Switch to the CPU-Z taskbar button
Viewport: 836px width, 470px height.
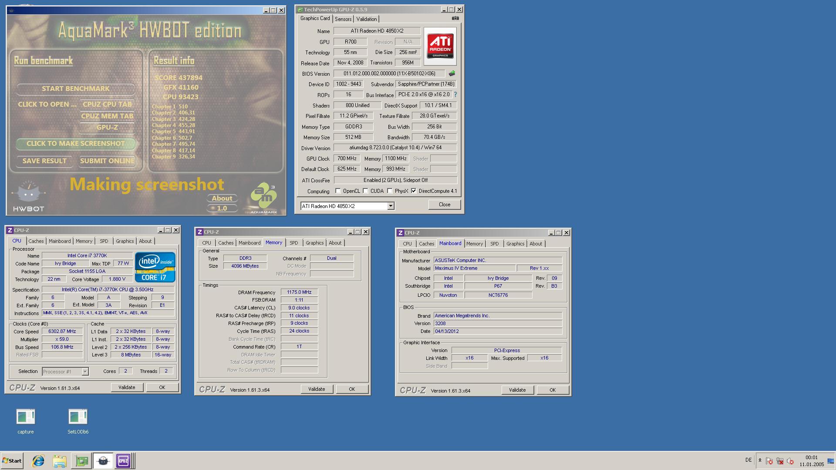[123, 461]
